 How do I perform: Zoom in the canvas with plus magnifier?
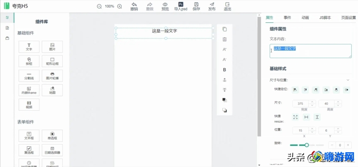pyautogui.click(x=119, y=6)
